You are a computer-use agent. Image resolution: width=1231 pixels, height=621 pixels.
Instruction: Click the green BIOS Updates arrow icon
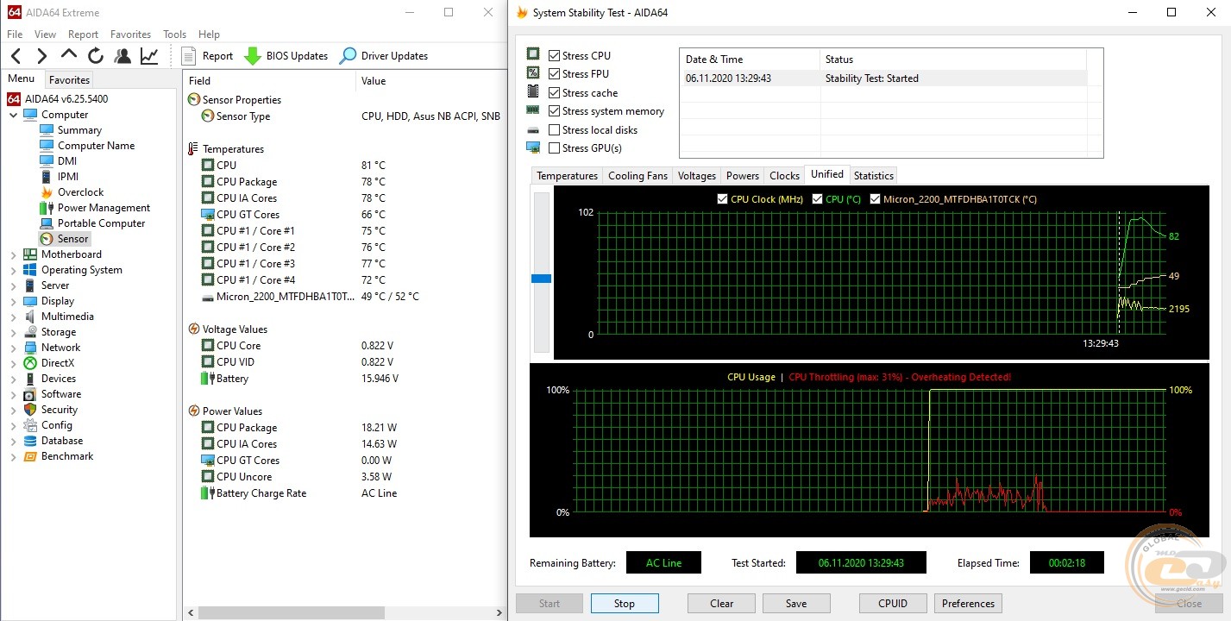click(252, 56)
